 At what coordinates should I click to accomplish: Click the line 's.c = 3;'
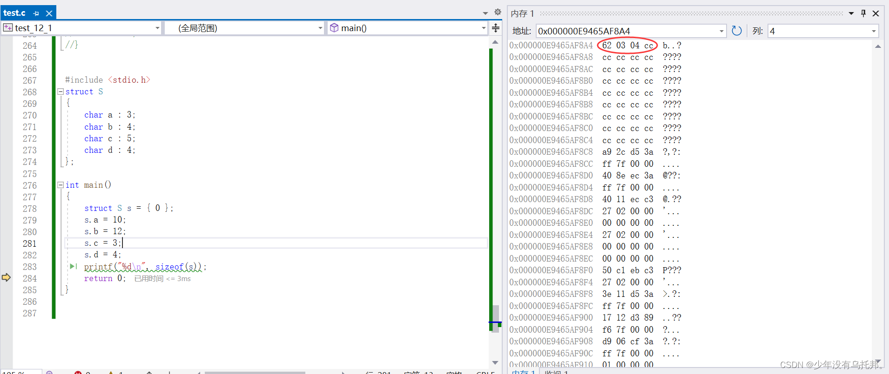103,243
